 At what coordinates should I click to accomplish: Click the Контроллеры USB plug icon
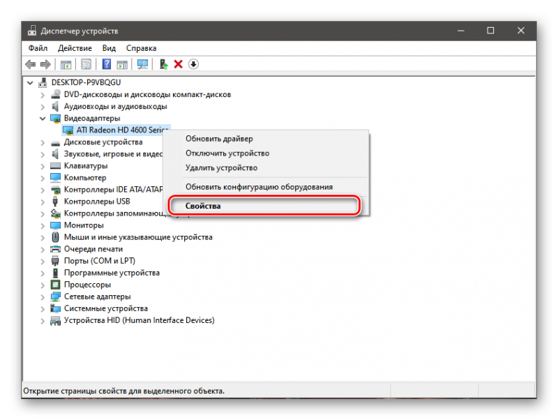[55, 202]
